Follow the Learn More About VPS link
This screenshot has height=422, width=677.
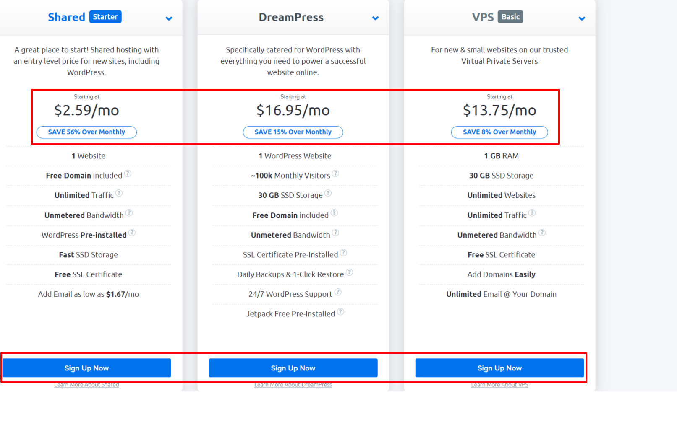click(x=499, y=385)
